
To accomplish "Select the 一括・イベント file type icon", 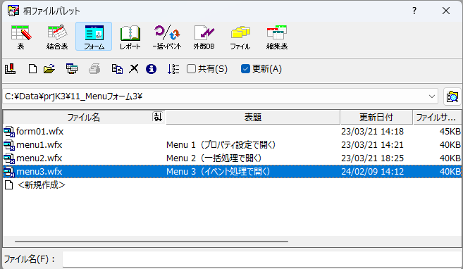I will coord(167,37).
